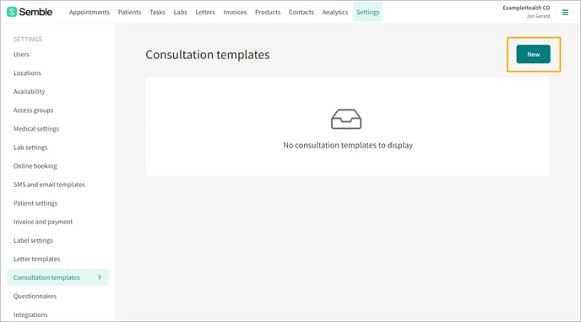
Task: Select SMS and email templates
Action: click(49, 185)
